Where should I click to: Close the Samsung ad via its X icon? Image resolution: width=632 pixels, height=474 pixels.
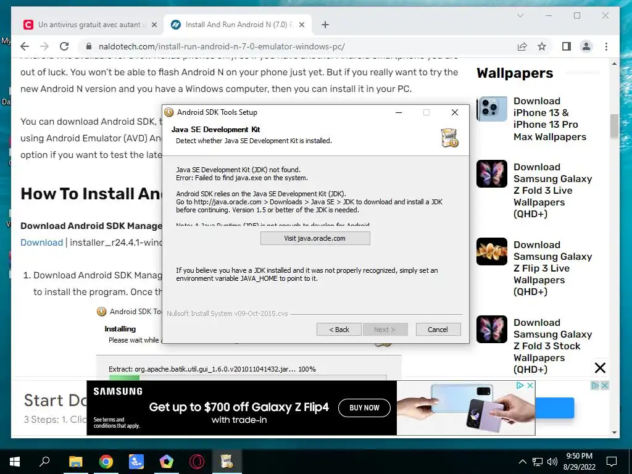[530, 385]
